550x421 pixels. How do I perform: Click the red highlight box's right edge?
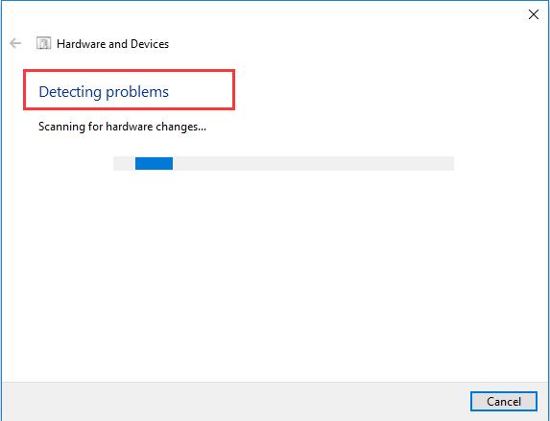pyautogui.click(x=233, y=89)
